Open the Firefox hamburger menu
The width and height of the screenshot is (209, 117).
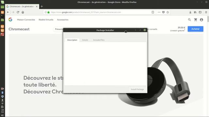(206, 12)
